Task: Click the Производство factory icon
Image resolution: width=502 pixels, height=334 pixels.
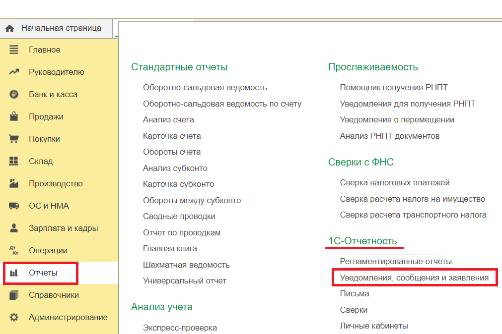Action: [14, 183]
